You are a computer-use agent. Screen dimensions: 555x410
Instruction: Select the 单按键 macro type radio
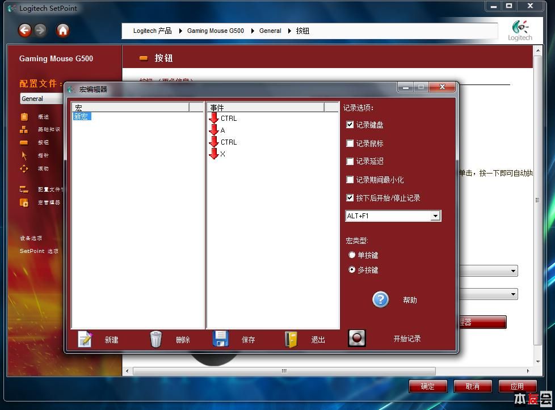pos(351,255)
